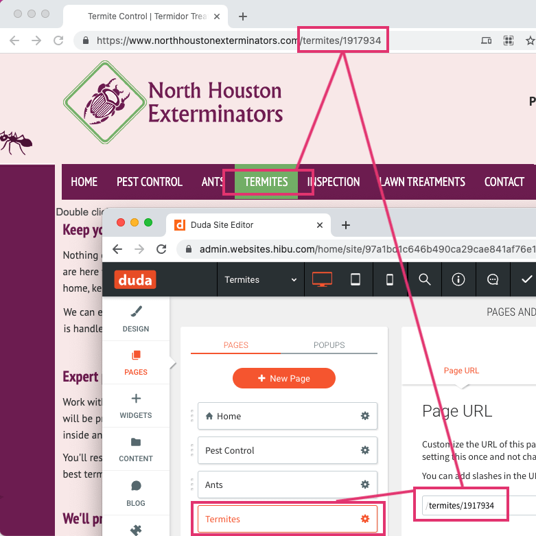Reload the Duda Site Editor browser page
536x536 pixels.
(161, 249)
